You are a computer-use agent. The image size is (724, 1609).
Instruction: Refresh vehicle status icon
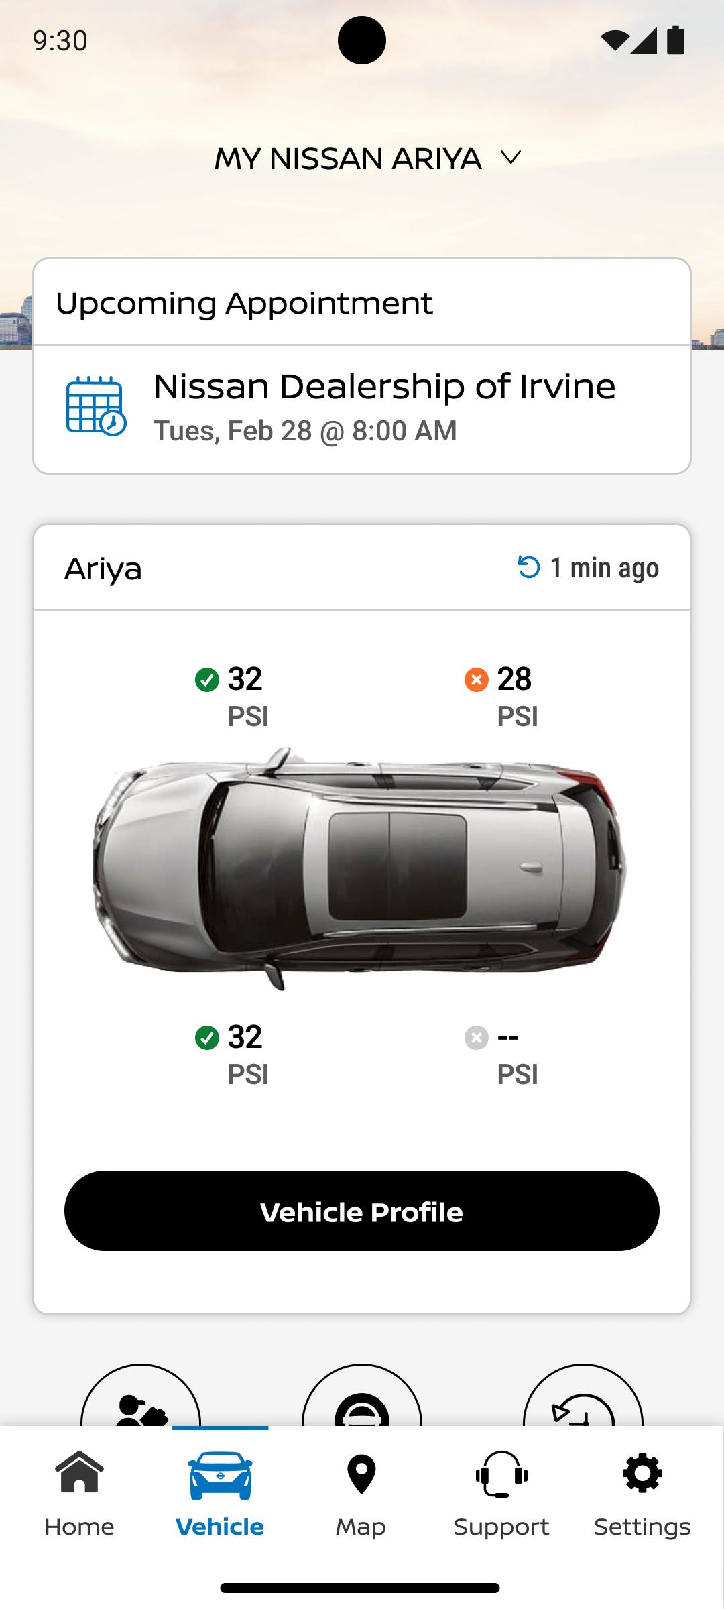529,567
